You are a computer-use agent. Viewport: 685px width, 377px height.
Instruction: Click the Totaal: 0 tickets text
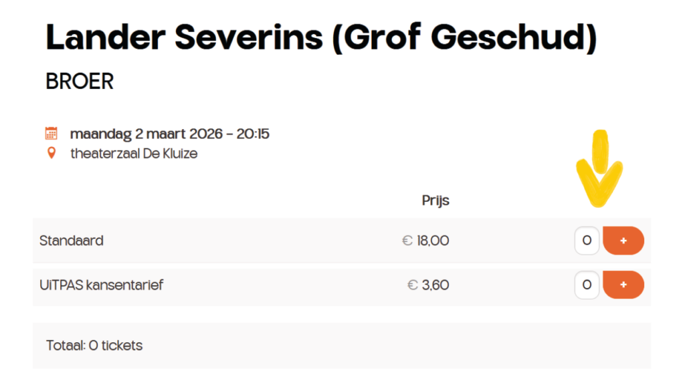(x=94, y=346)
